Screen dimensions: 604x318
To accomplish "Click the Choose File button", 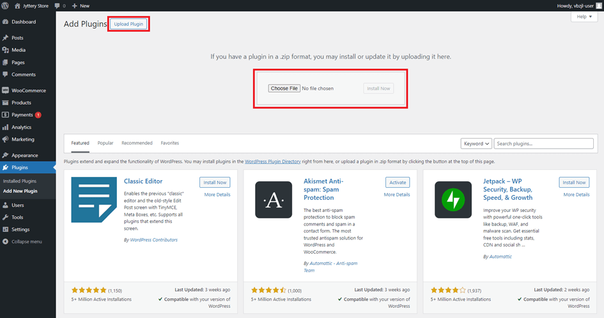I will click(x=284, y=89).
